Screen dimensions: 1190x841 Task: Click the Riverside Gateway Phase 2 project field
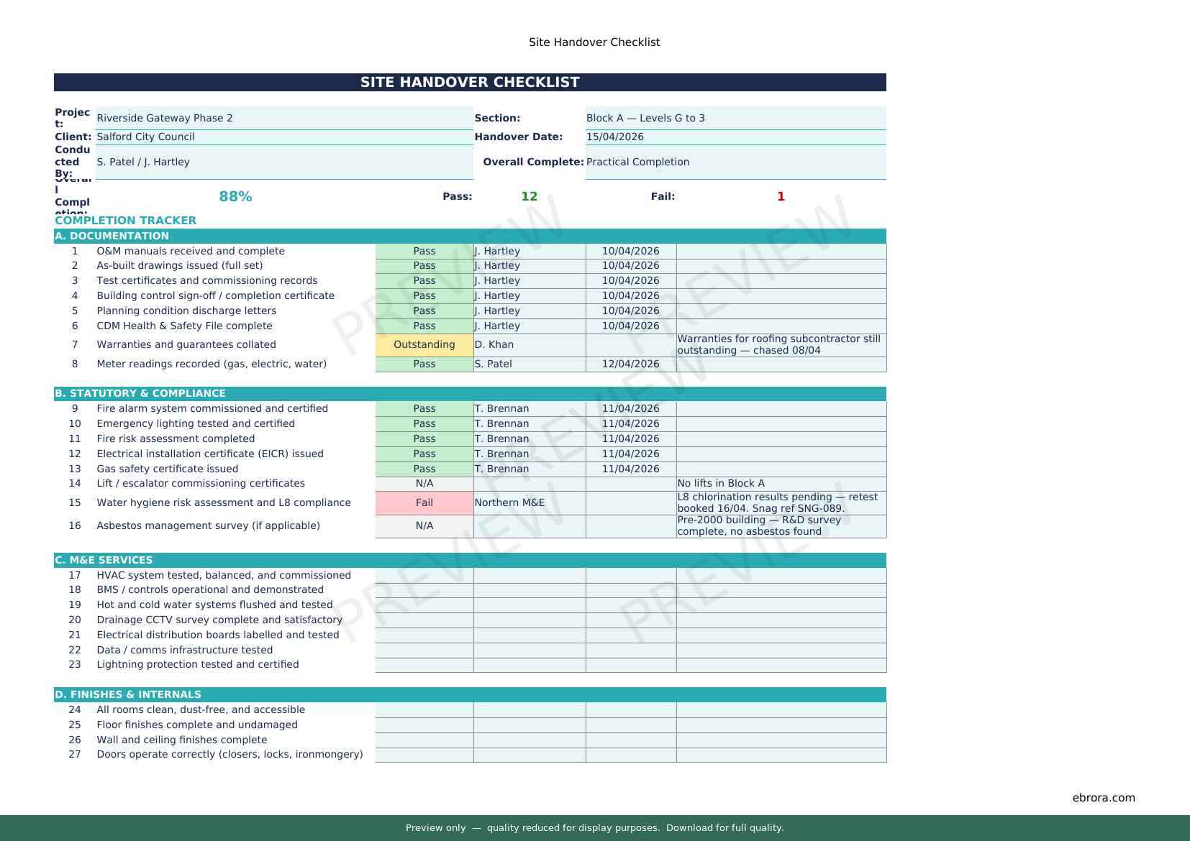(283, 118)
